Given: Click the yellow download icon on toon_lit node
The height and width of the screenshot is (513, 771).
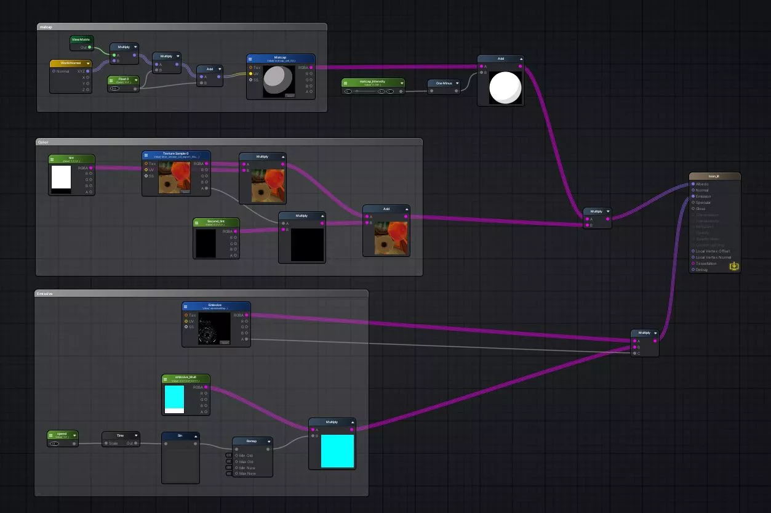Looking at the screenshot, I should [x=733, y=266].
